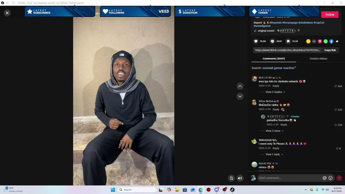Open KUL4C POI's profile avatar
Screen dimensions: 345x194
pyautogui.click(x=254, y=164)
